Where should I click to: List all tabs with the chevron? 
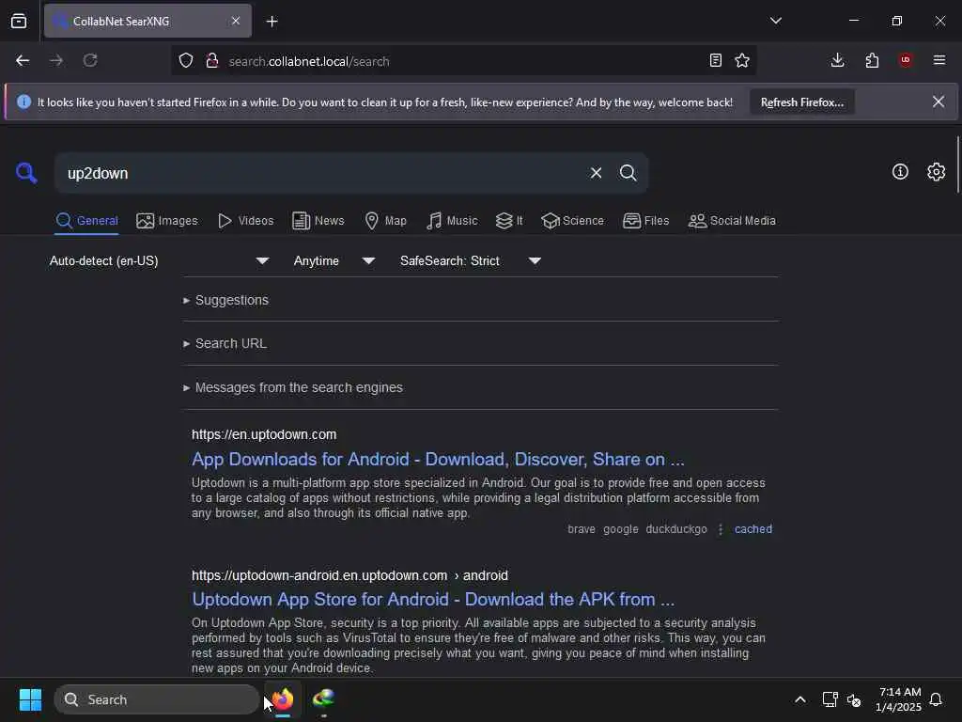pyautogui.click(x=775, y=21)
